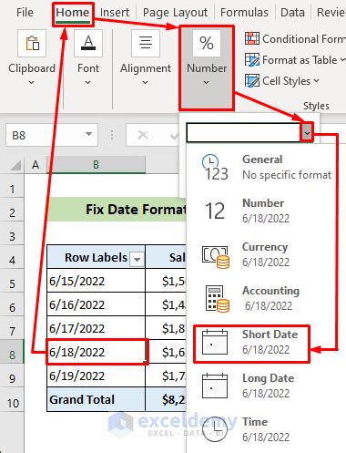Click the Number percent icon
The width and height of the screenshot is (346, 453).
207,43
